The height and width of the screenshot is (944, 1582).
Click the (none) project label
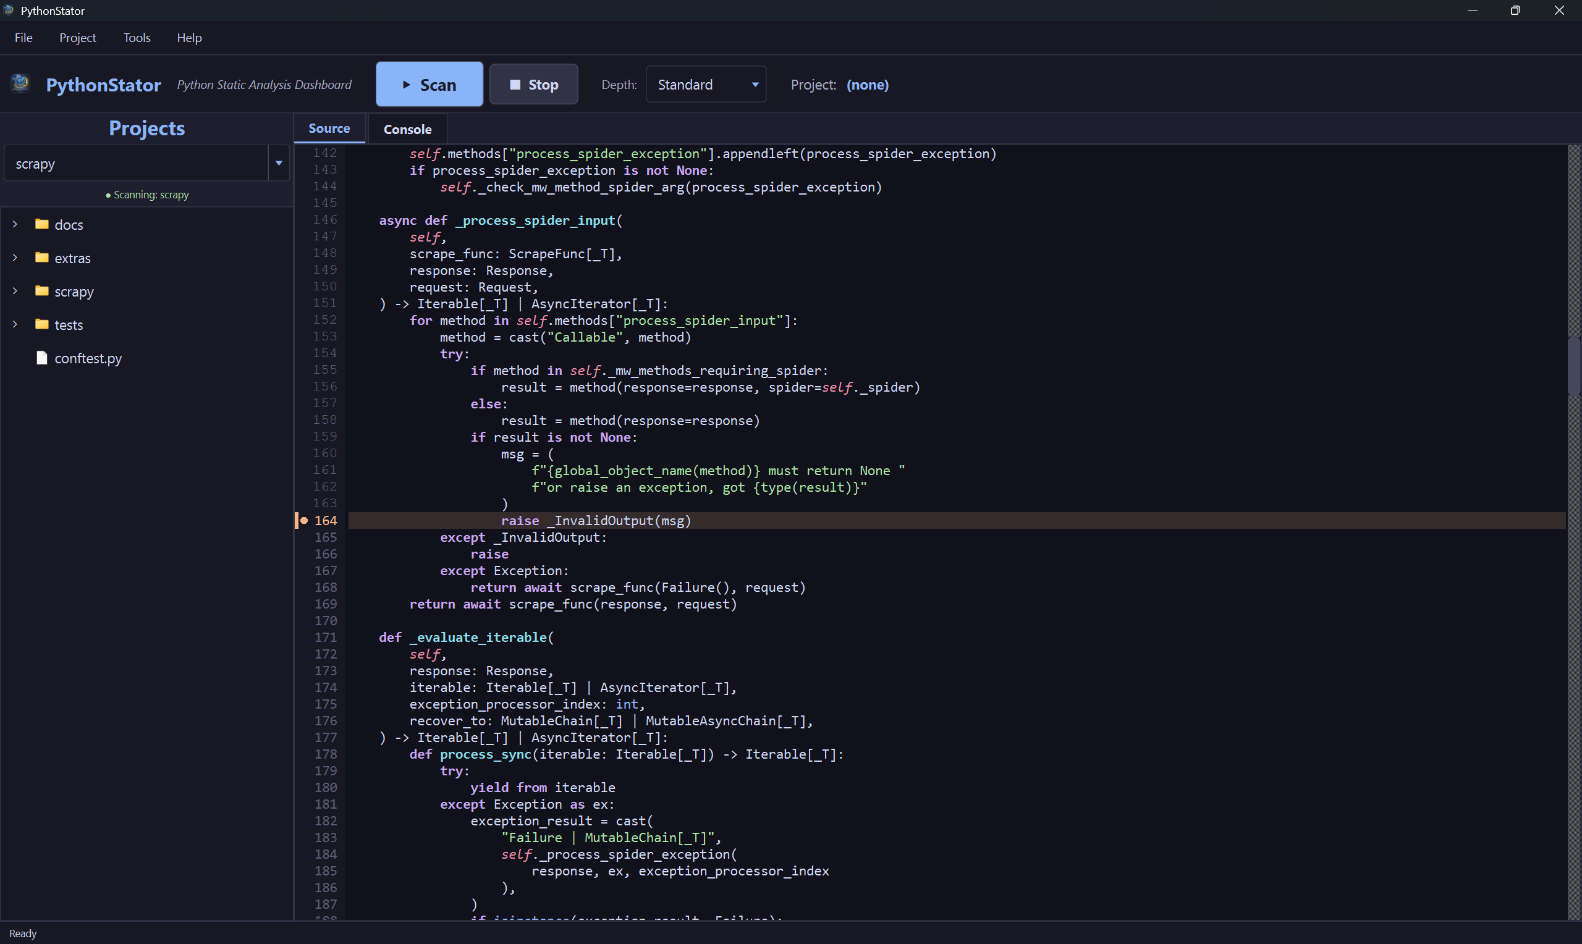tap(868, 85)
